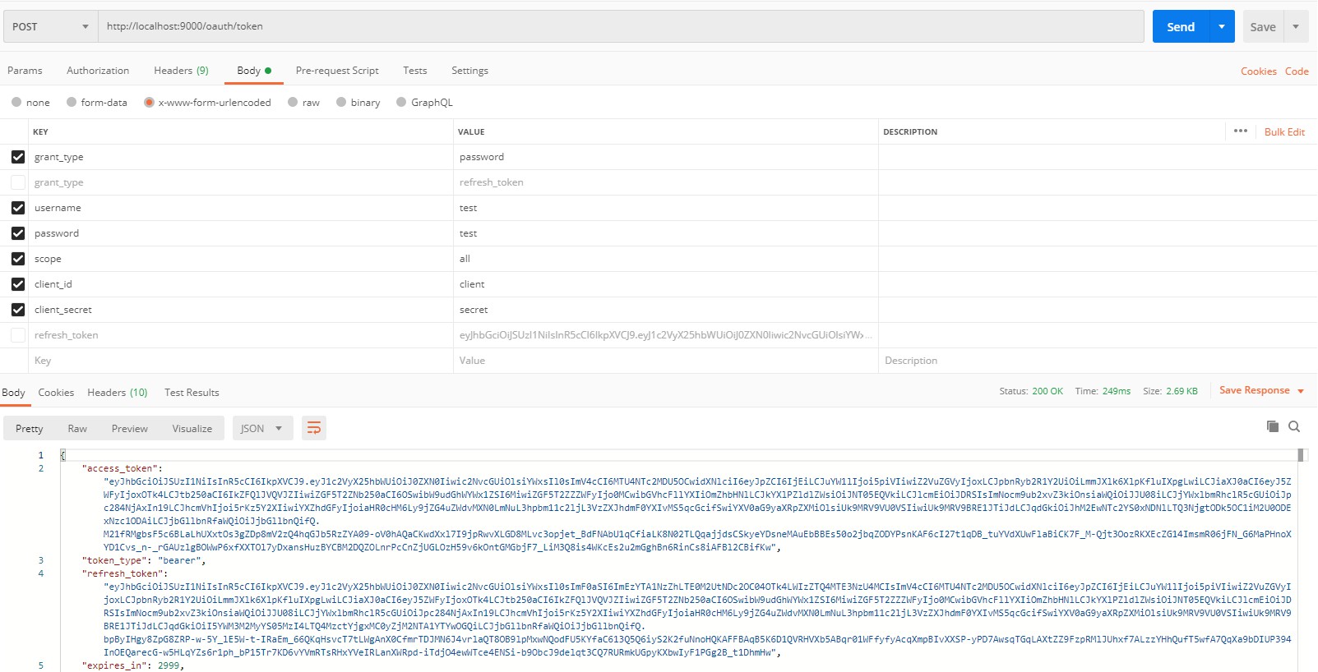
Task: Switch response view to Visualize
Action: pyautogui.click(x=192, y=429)
